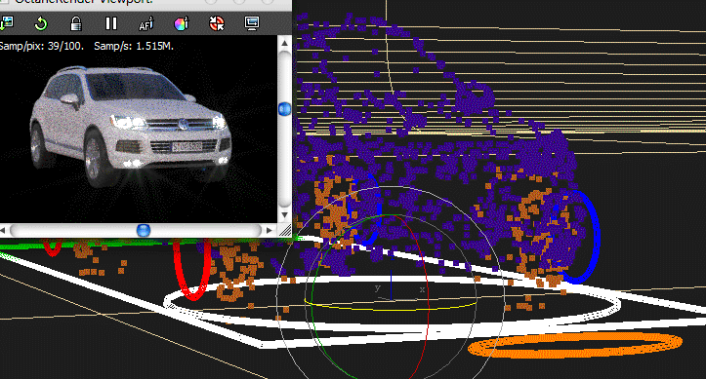Viewport: 706px width, 379px height.
Task: Click the vertical scrollbar down arrow
Action: (x=284, y=215)
